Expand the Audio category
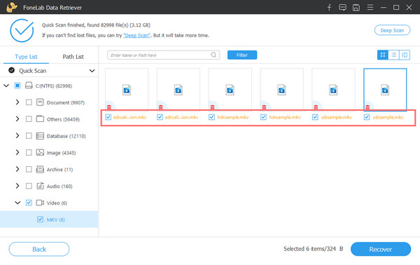This screenshot has width=420, height=265. pos(17,186)
